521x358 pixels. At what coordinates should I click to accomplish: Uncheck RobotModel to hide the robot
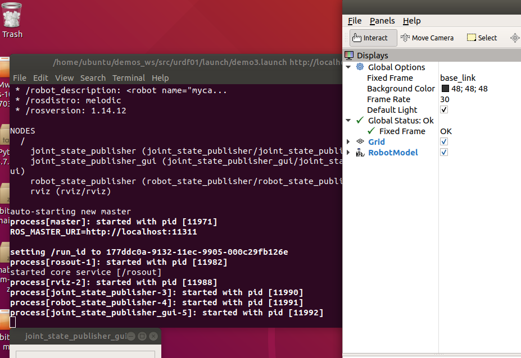tap(443, 152)
